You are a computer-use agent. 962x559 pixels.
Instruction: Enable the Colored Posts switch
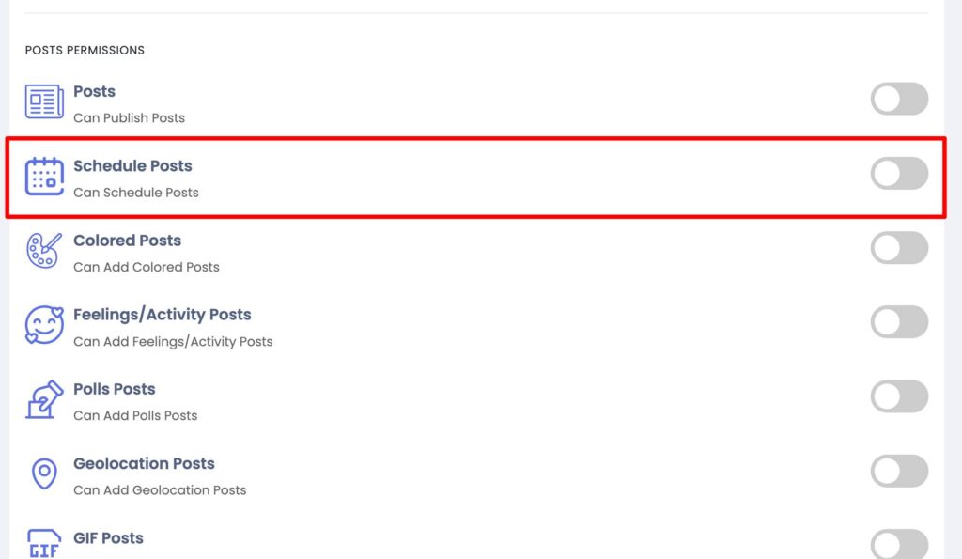(x=899, y=248)
